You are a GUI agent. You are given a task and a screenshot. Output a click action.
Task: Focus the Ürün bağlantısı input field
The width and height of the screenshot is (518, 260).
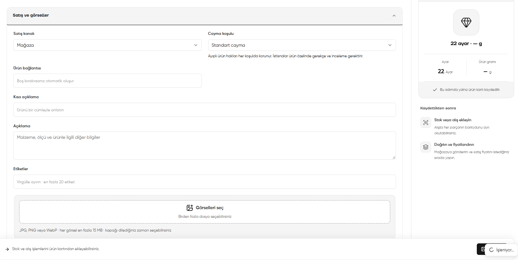pyautogui.click(x=107, y=81)
